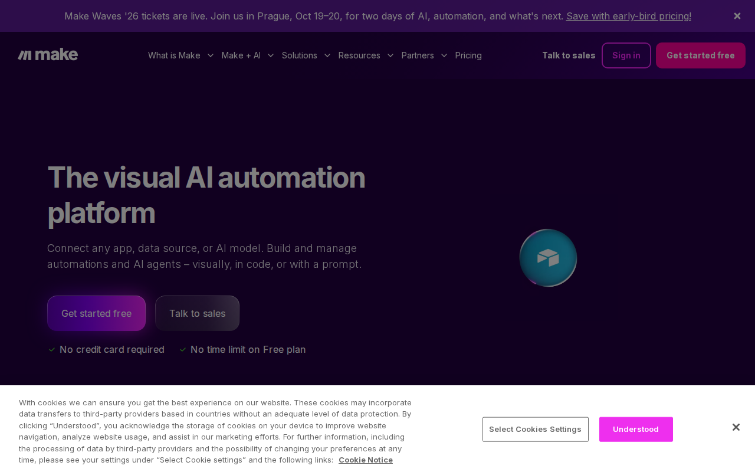Expand the chevron beside Make + AI
This screenshot has height=472, width=755.
pos(271,55)
